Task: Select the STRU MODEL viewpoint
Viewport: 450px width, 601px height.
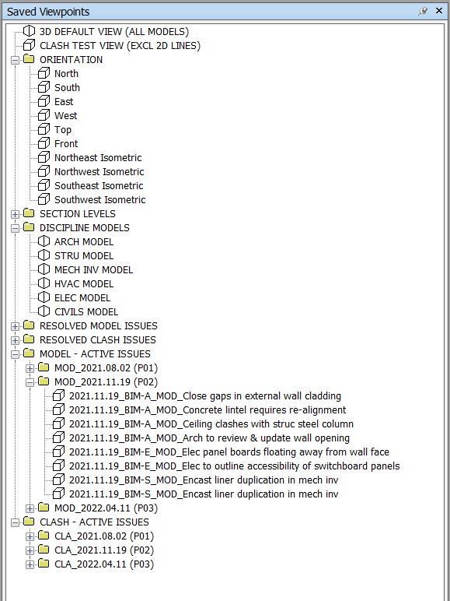Action: (84, 255)
